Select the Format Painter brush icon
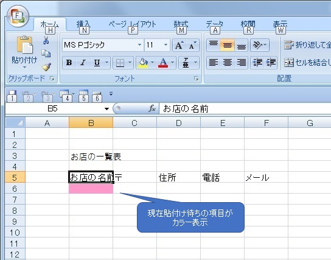 [x=46, y=66]
